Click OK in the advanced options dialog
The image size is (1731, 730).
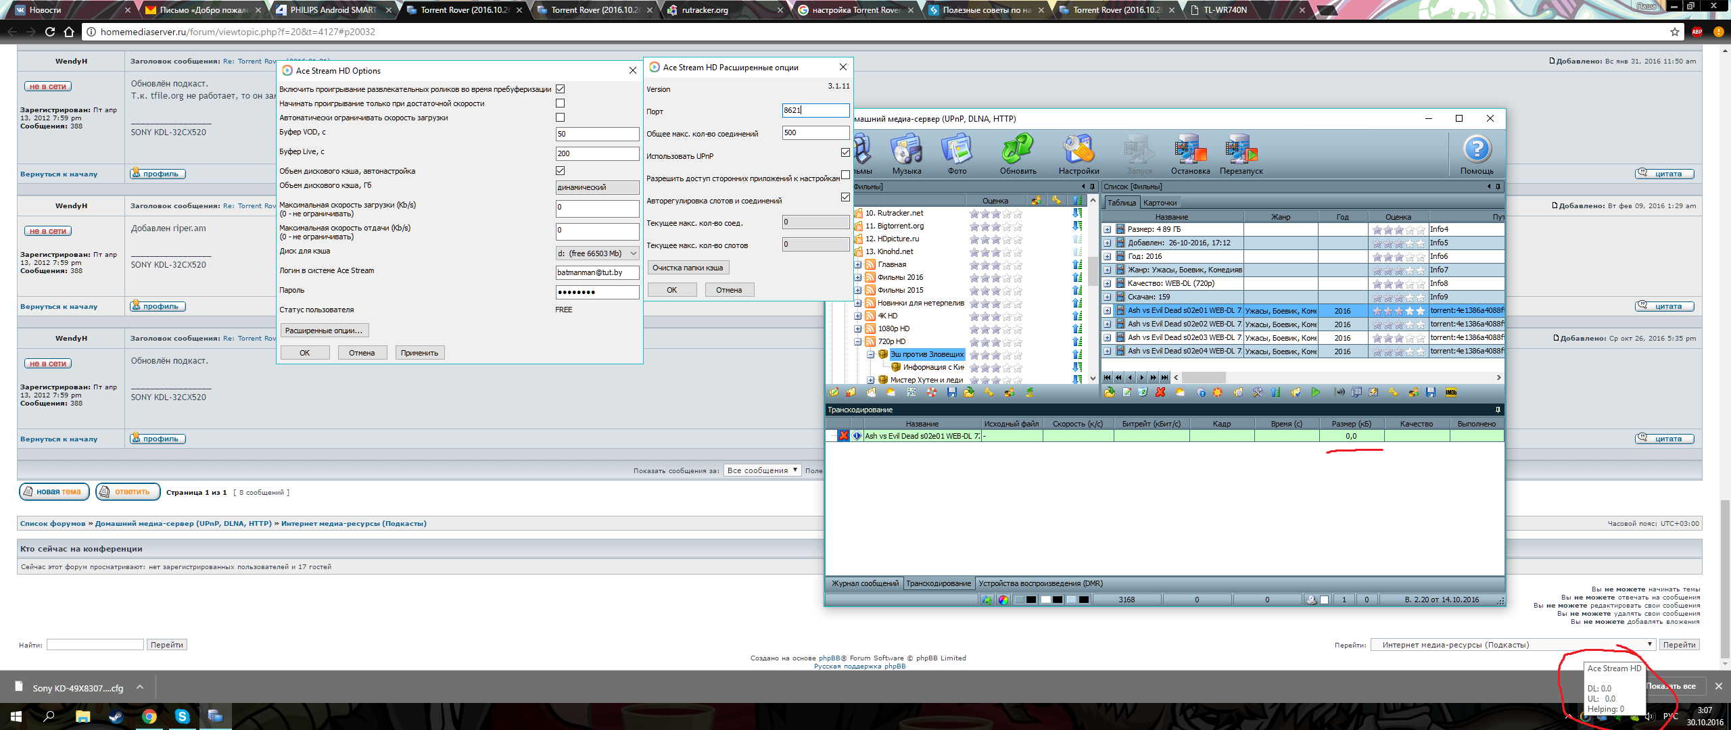[x=671, y=289]
